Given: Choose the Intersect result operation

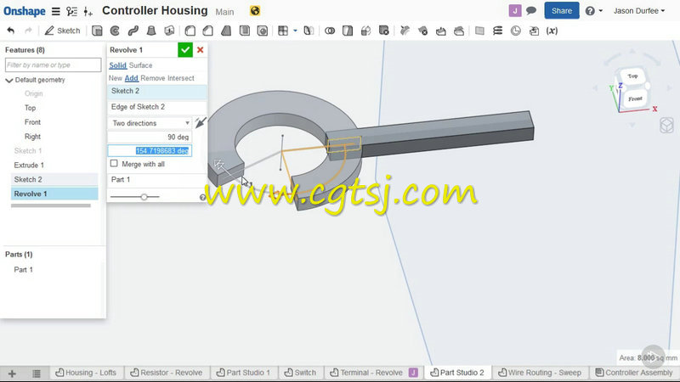Looking at the screenshot, I should click(181, 78).
